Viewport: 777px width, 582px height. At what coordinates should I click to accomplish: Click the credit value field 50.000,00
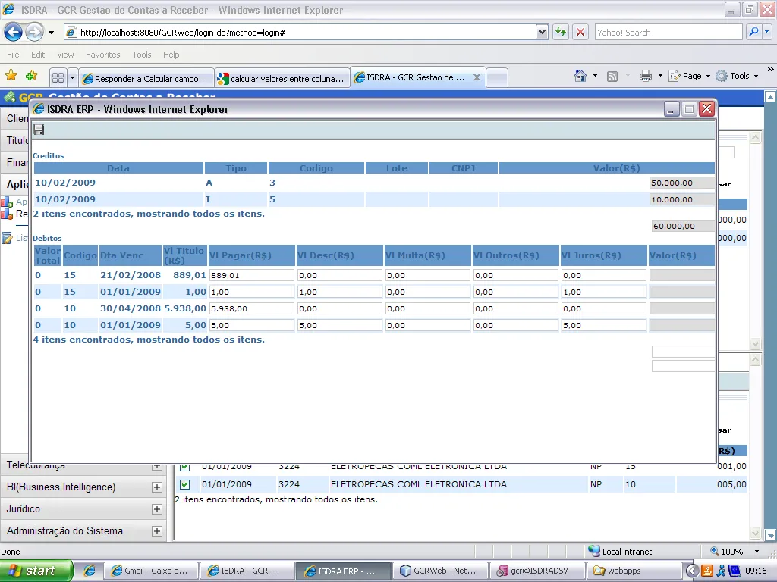click(682, 183)
